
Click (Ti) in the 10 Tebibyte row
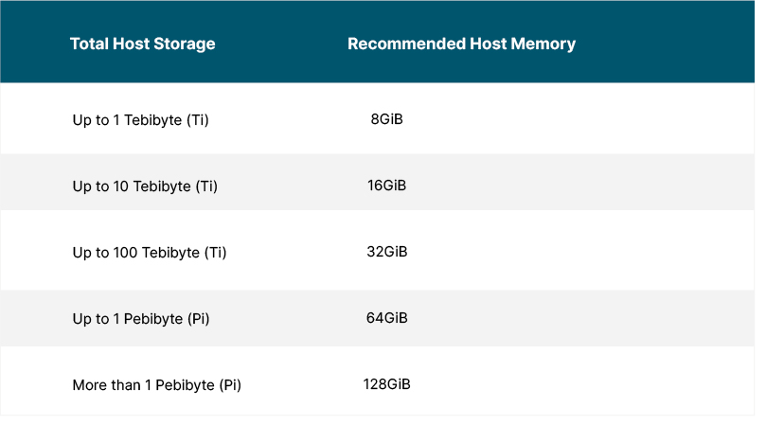click(x=206, y=186)
